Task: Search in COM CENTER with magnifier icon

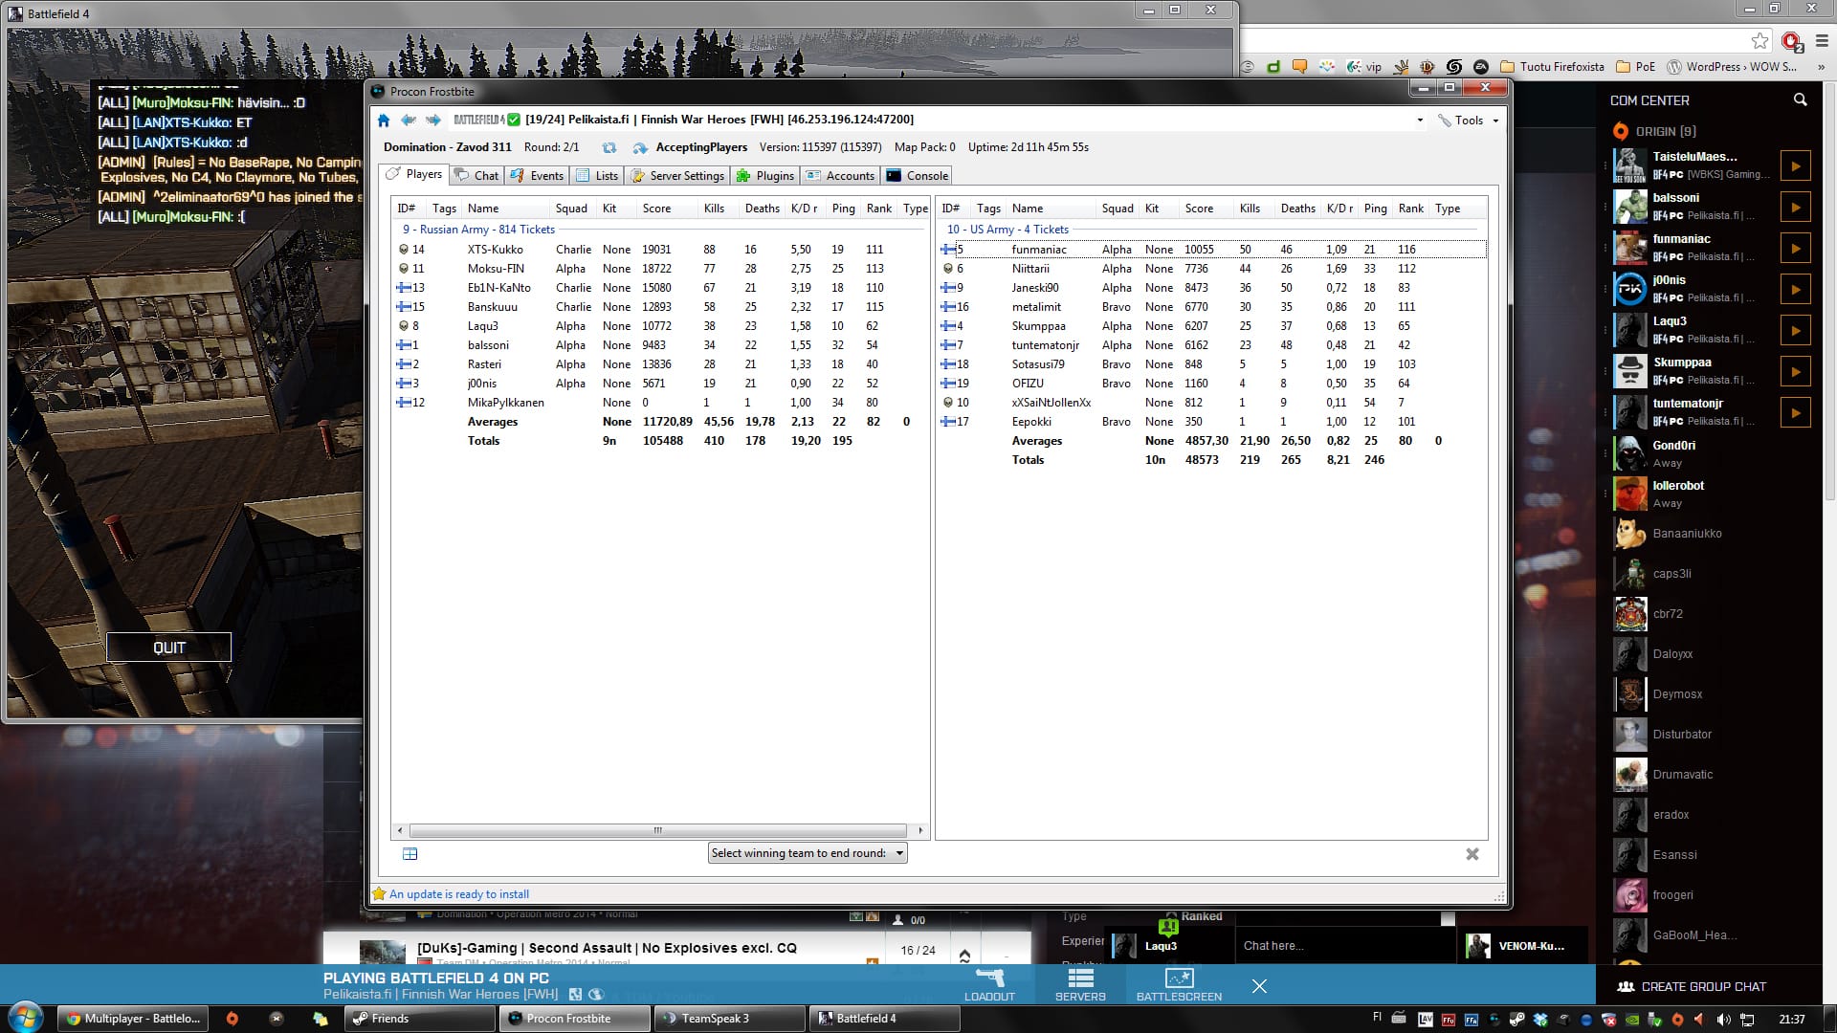Action: pyautogui.click(x=1800, y=99)
